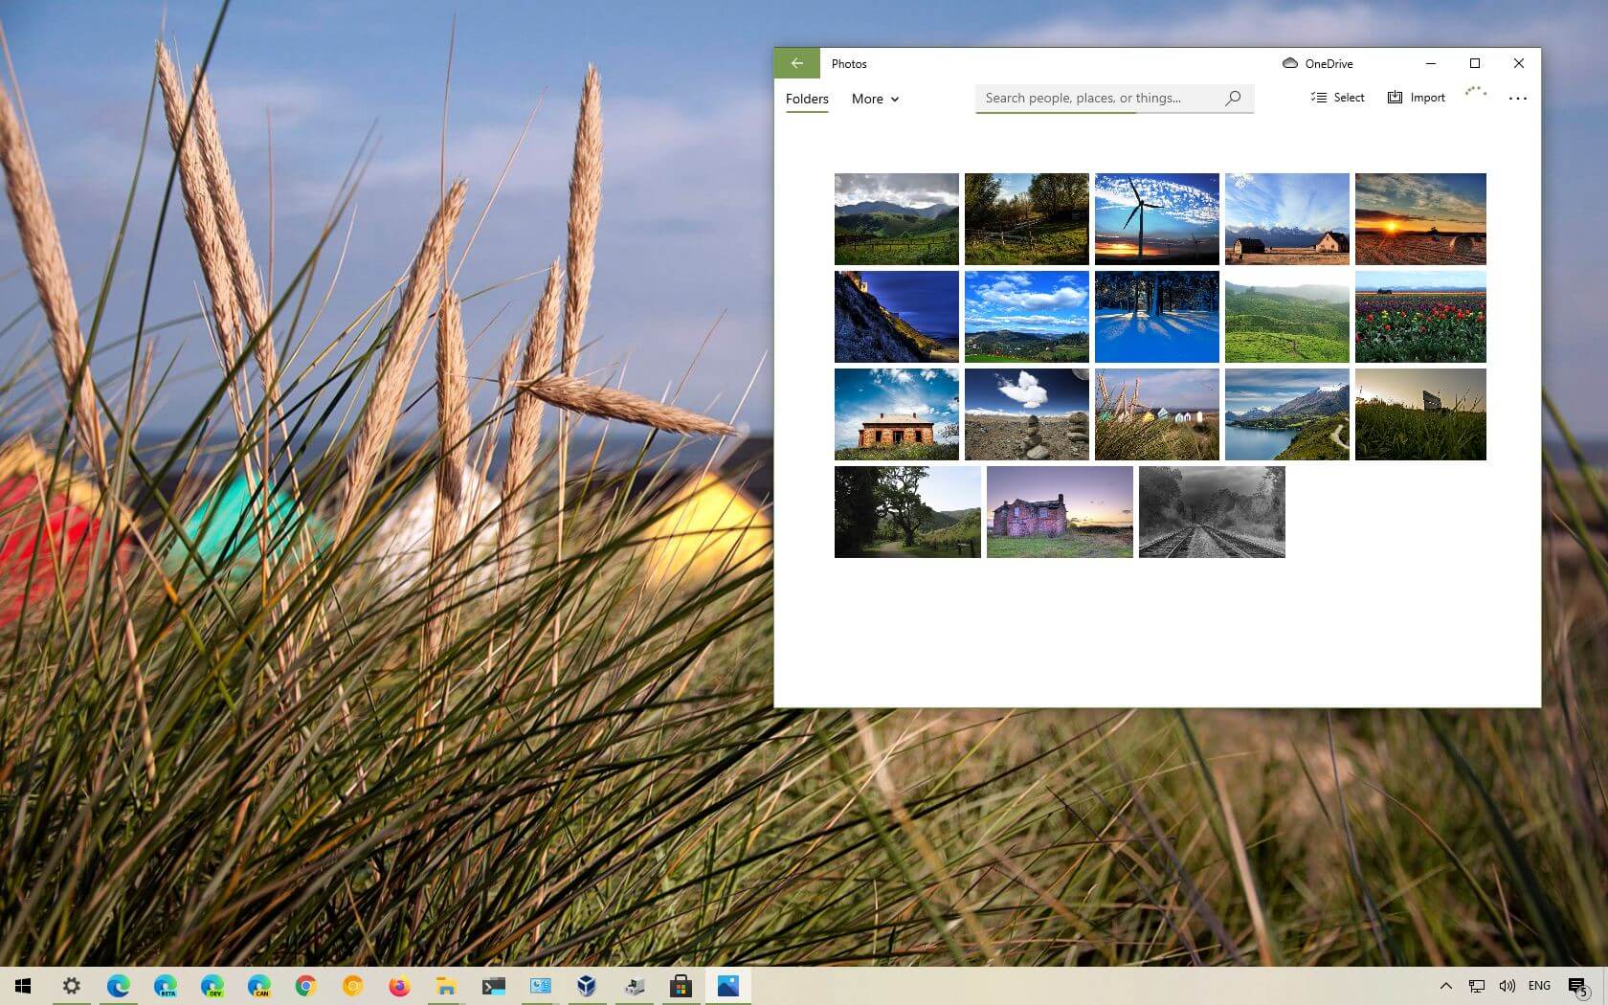Open the wind turbine sunset photo

1156,218
